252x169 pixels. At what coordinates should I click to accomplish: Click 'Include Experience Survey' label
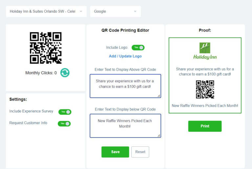click(31, 111)
